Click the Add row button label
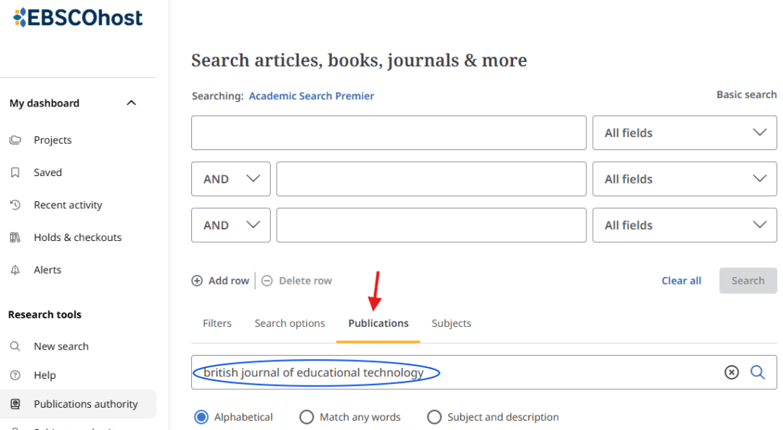Screen dimensions: 783x430 (229, 281)
